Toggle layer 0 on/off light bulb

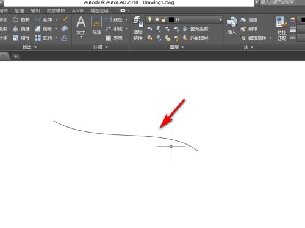click(x=150, y=19)
